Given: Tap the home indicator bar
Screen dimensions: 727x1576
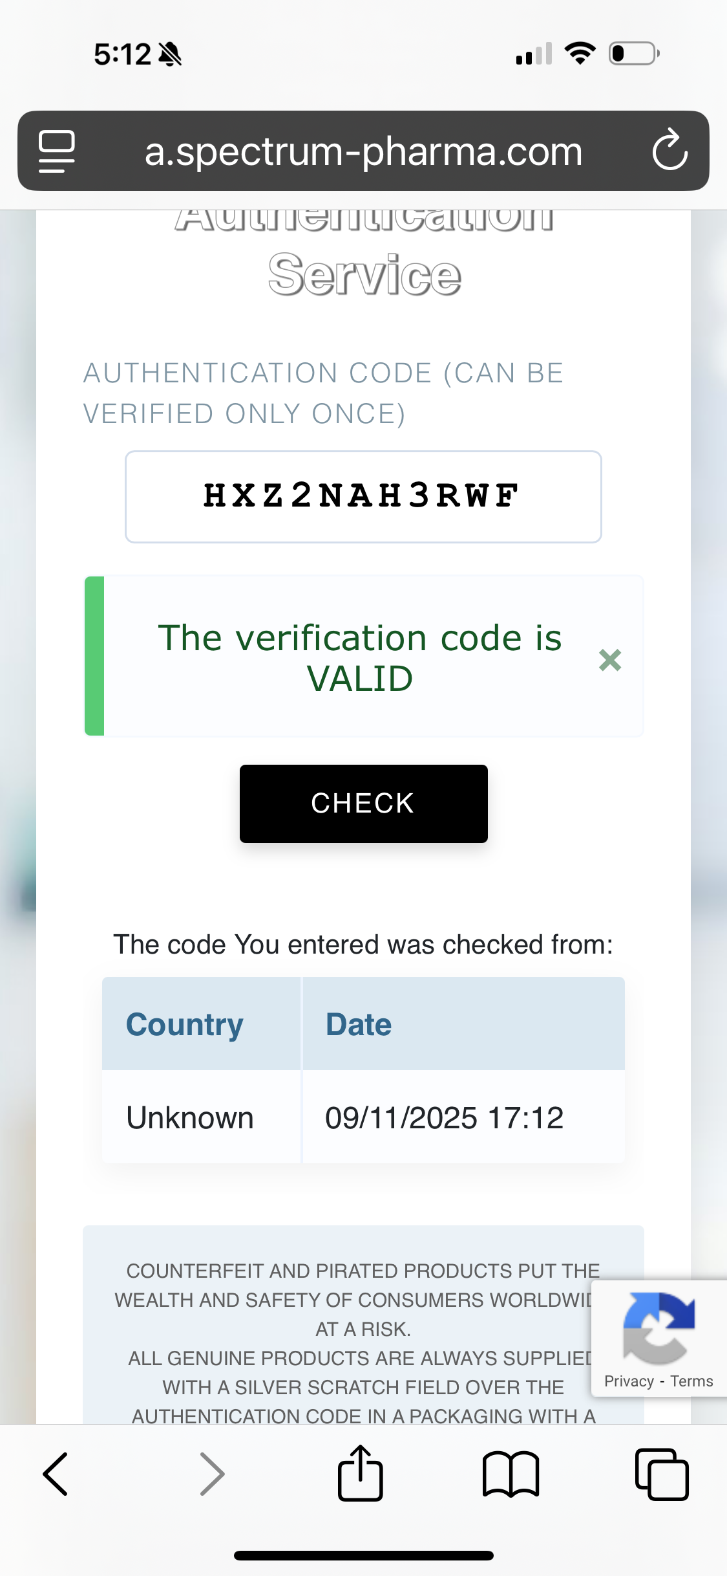Looking at the screenshot, I should click(x=363, y=1555).
